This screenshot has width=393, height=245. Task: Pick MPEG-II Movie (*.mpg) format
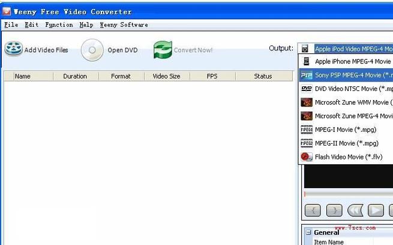tap(346, 143)
